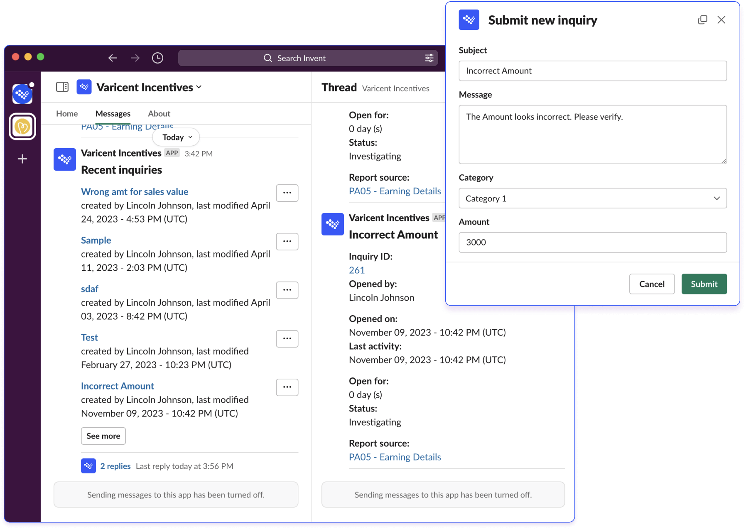Close the Submit new inquiry dialog
Screen dimensions: 746x529
721,20
